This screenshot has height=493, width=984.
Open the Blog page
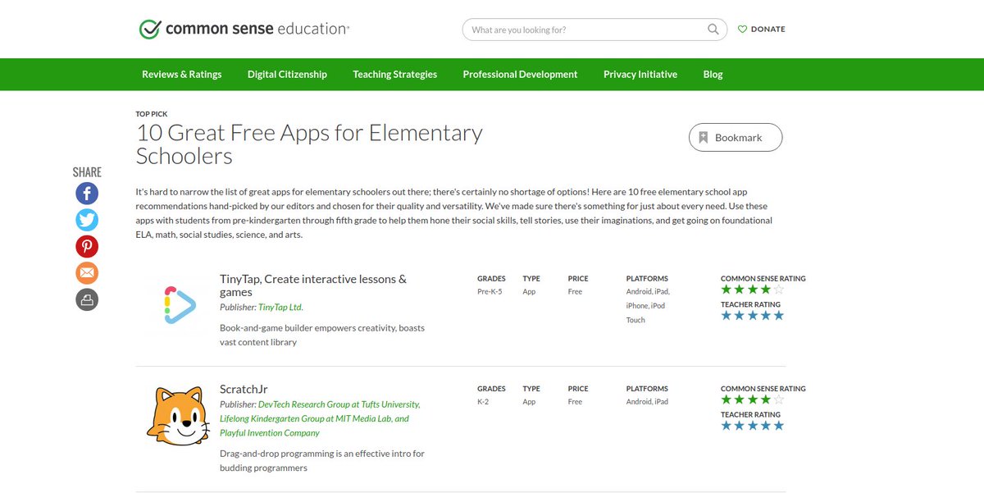[x=713, y=74]
